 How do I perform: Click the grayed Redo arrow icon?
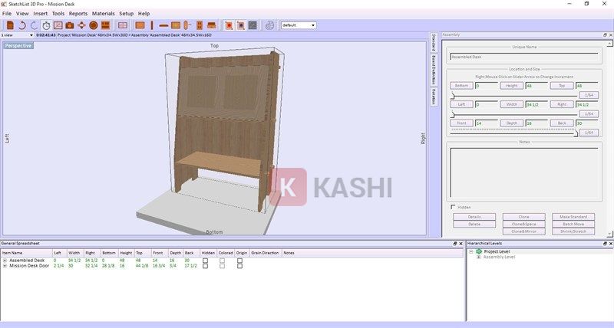[x=34, y=25]
